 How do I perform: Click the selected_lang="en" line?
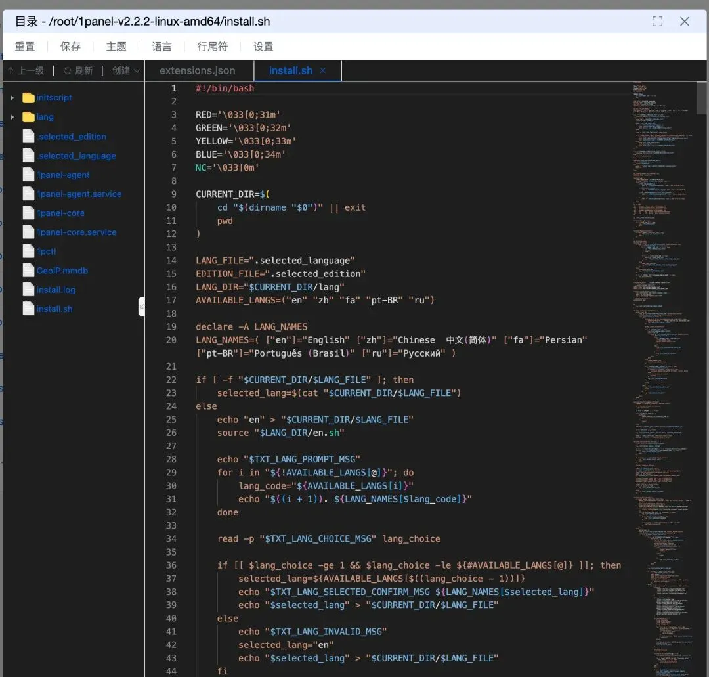(286, 644)
